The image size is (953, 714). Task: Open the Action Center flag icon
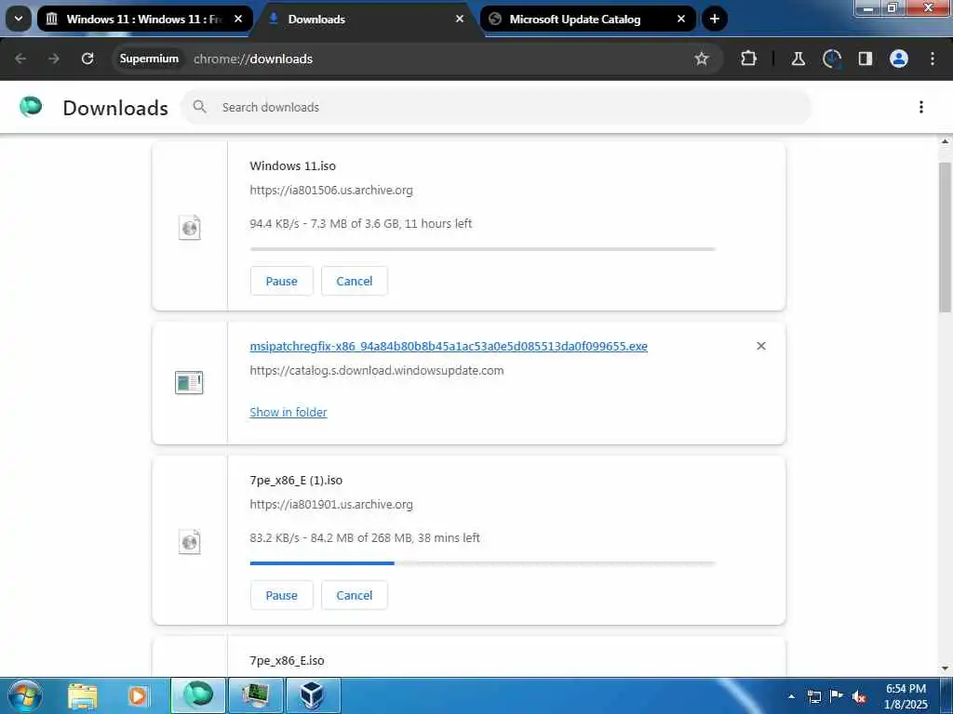(837, 695)
